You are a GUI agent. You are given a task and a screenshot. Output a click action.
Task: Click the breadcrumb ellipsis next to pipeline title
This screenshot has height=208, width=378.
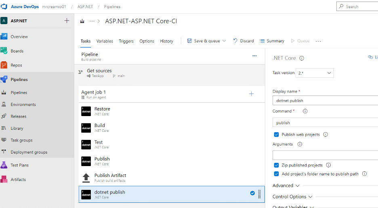pos(92,21)
